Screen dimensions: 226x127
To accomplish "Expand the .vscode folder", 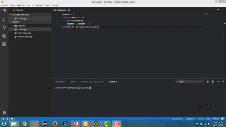I will coord(30,26).
